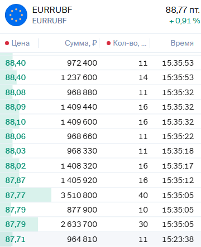201x247 pixels.
Task: Click sum 1 409 600
Action: point(79,122)
